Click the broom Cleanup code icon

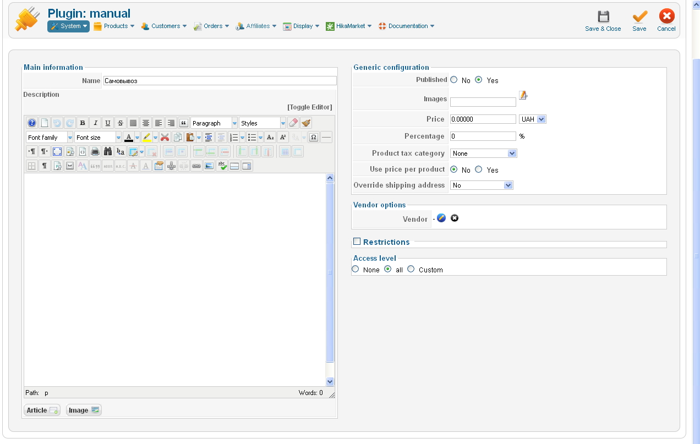(x=306, y=123)
